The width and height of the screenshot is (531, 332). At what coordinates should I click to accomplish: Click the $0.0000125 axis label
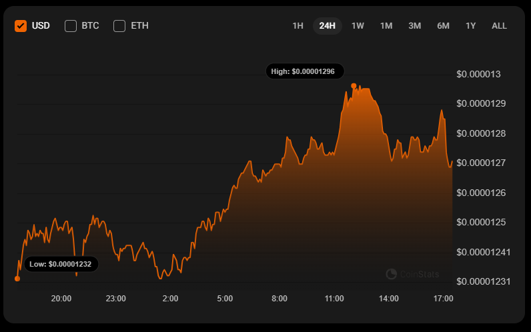tap(481, 222)
